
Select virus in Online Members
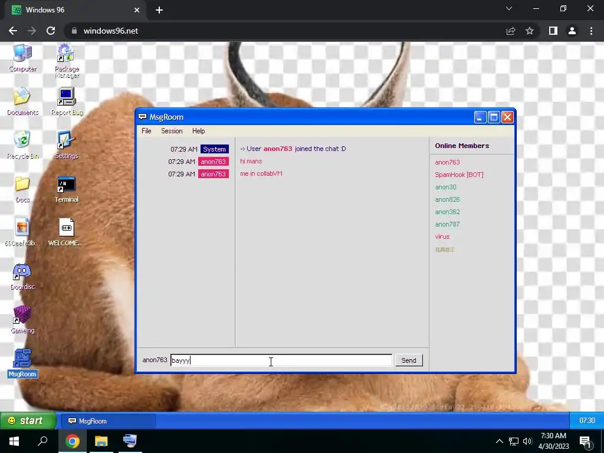(442, 237)
